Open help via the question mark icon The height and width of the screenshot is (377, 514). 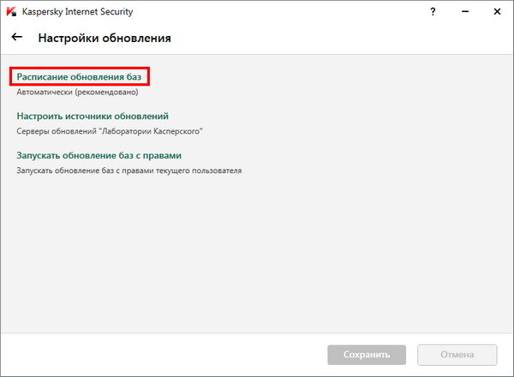433,12
